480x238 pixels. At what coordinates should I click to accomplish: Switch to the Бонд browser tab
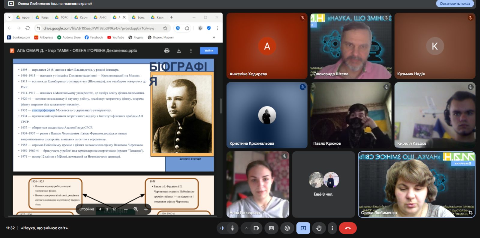click(139, 17)
